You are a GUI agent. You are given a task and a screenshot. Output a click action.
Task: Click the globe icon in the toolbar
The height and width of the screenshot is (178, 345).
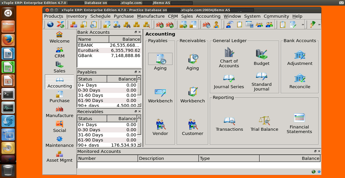click(50, 25)
